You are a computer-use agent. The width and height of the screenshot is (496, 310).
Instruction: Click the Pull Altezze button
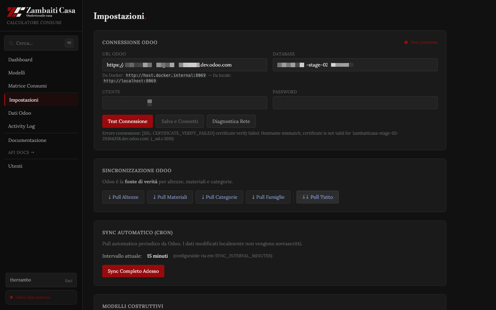(123, 197)
